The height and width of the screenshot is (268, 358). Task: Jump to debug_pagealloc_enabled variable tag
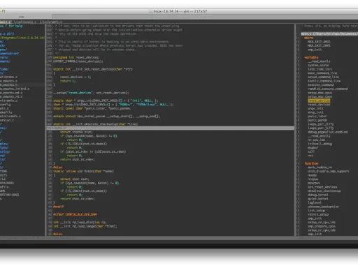coord(328,132)
